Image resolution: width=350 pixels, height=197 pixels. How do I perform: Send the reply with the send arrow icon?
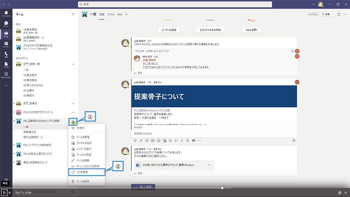(x=294, y=141)
